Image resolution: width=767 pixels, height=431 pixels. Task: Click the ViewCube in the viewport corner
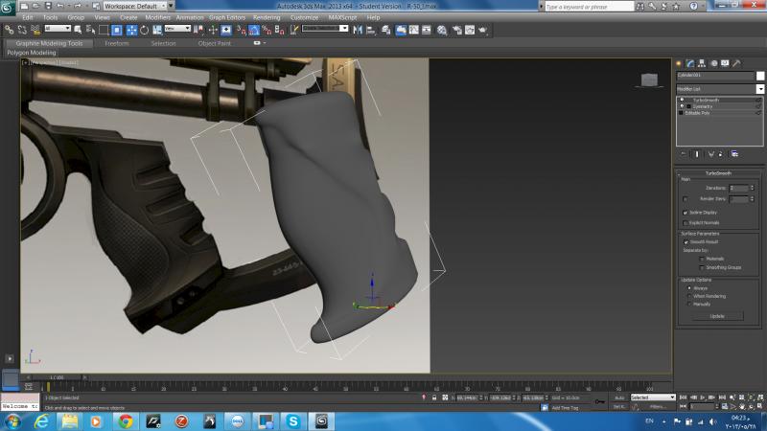[649, 79]
